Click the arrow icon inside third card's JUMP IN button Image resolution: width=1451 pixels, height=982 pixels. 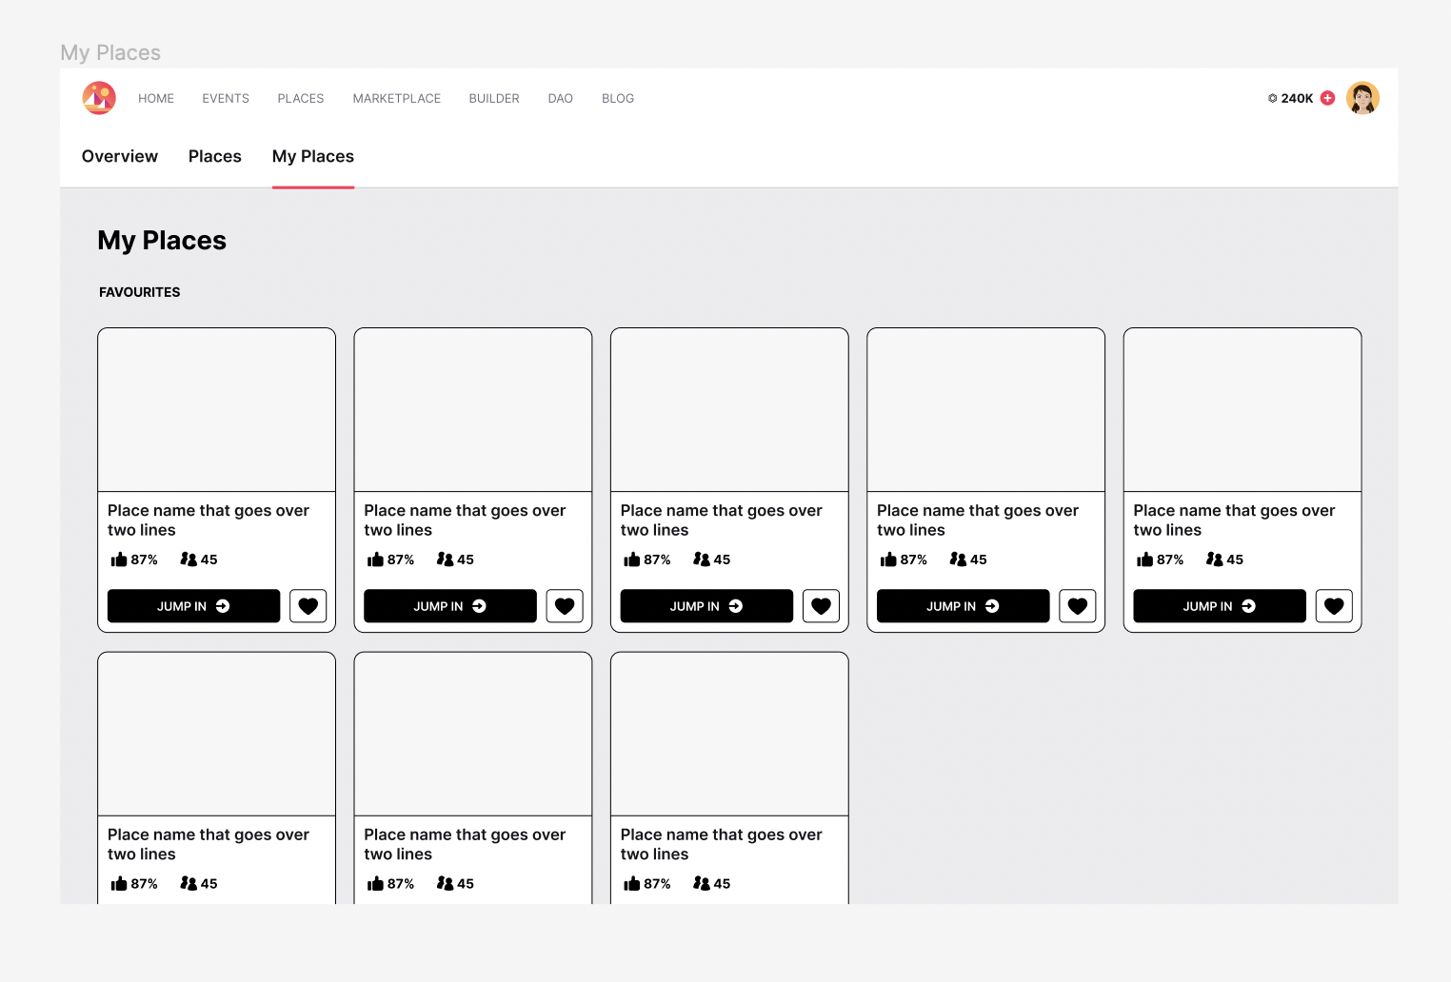pyautogui.click(x=736, y=606)
